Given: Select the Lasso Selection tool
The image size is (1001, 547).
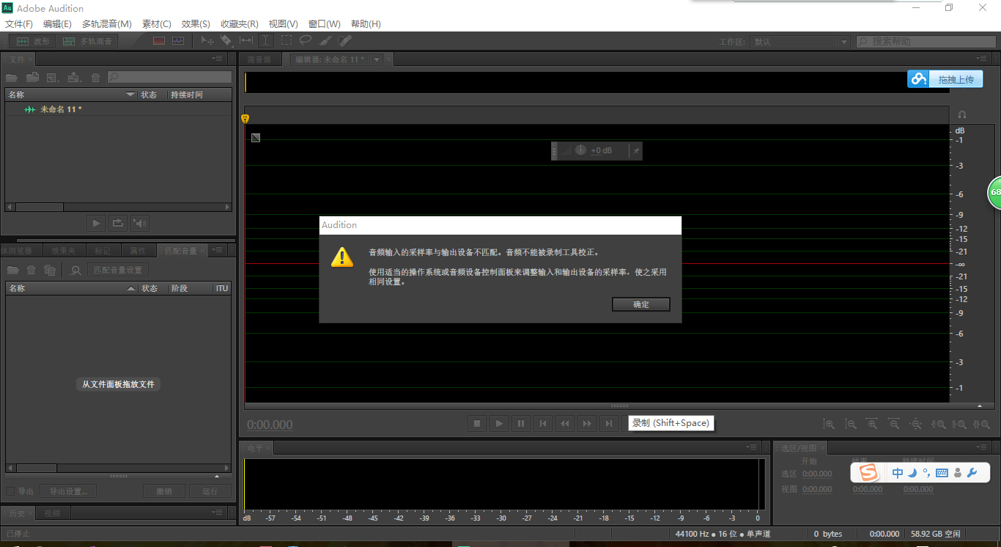Looking at the screenshot, I should [x=305, y=42].
